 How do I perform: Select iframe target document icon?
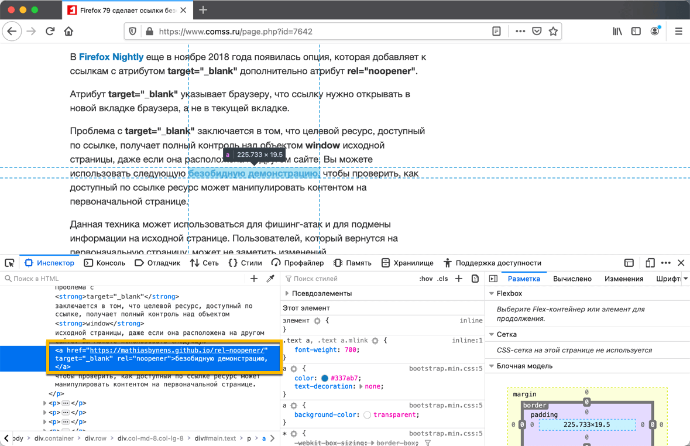click(629, 263)
